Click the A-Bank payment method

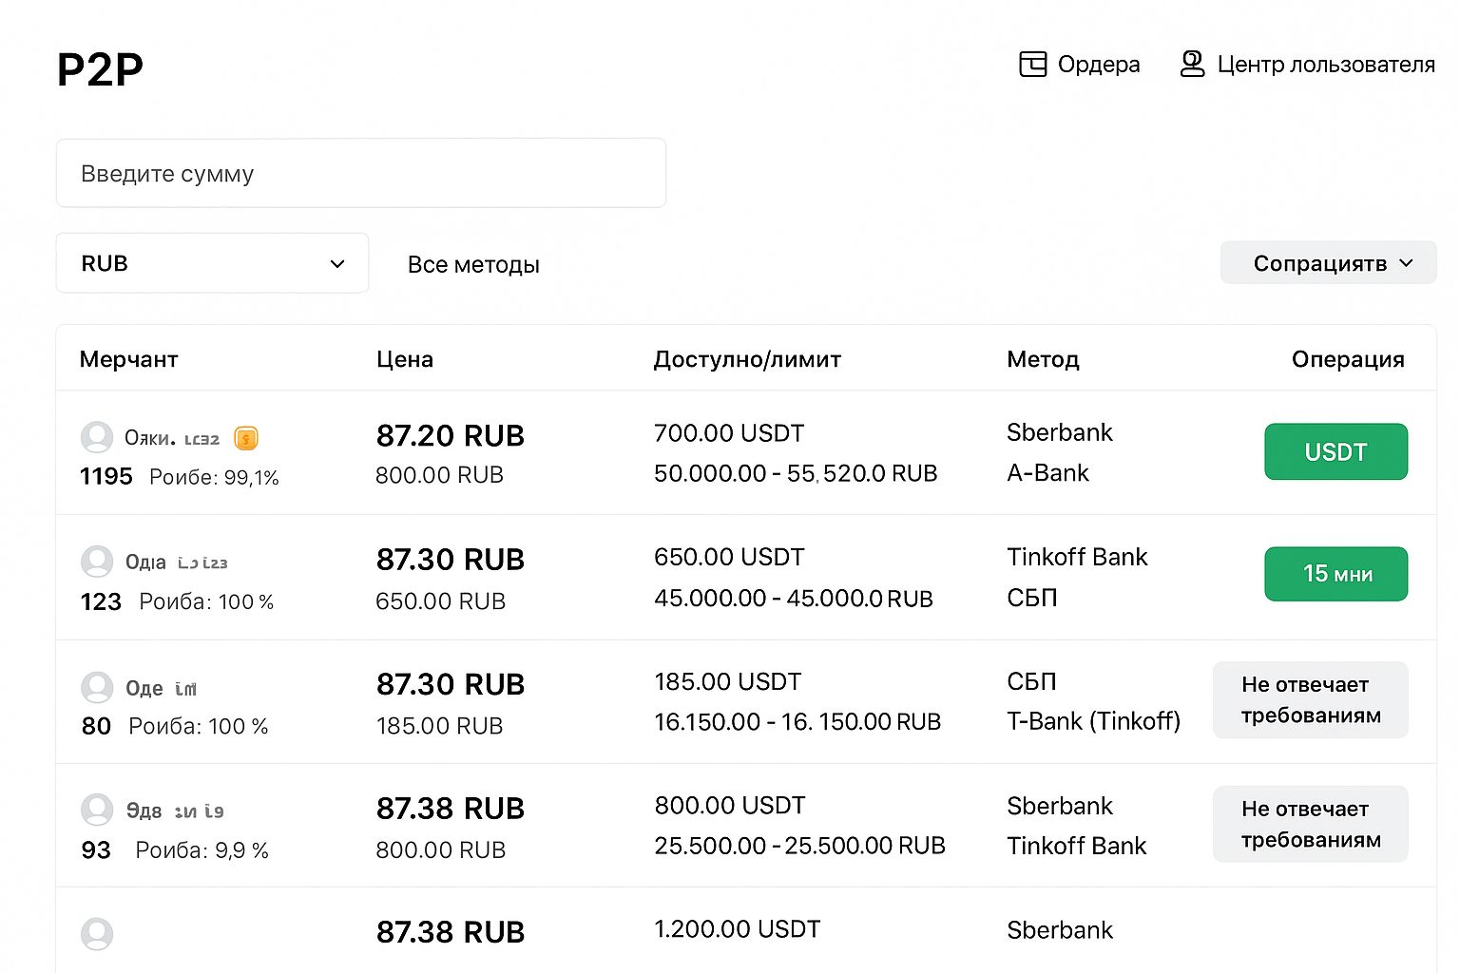[x=1047, y=472]
